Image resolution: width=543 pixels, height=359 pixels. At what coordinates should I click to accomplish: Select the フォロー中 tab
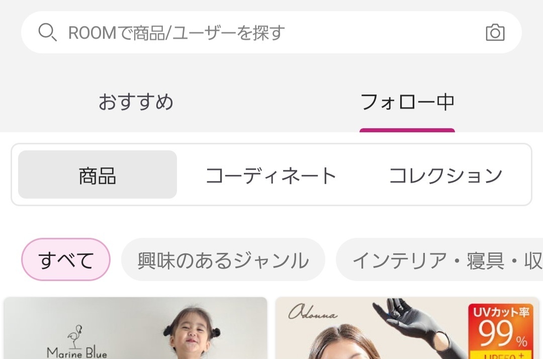(x=407, y=102)
